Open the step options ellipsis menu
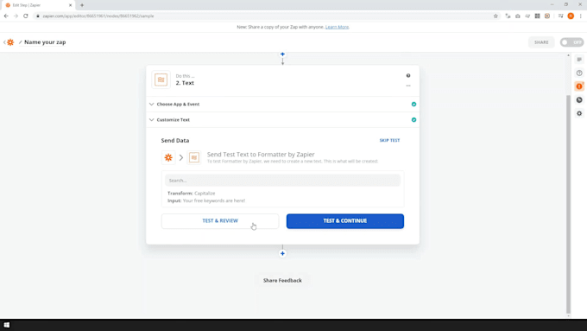Viewport: 587px width, 331px height. [408, 86]
